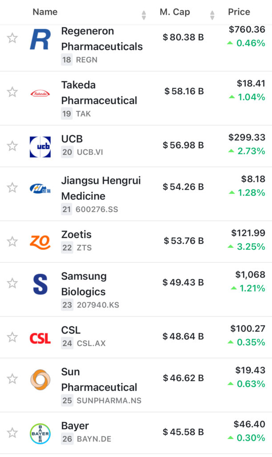
Task: Click the SUNPHARMA.NS ticker symbol
Action: pos(109,400)
